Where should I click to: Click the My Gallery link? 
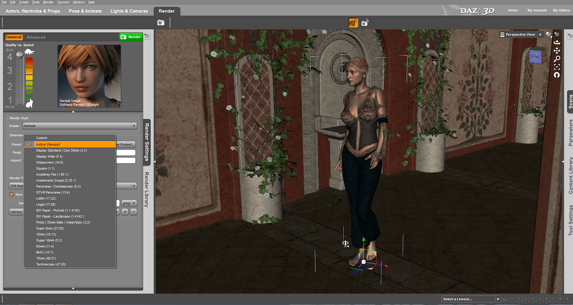(x=562, y=10)
